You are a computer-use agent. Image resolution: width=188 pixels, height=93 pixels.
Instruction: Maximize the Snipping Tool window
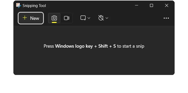(151, 5)
